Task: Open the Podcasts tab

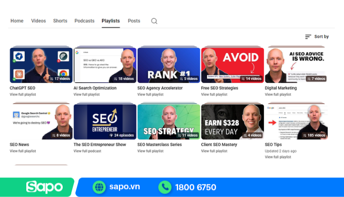Action: point(84,21)
